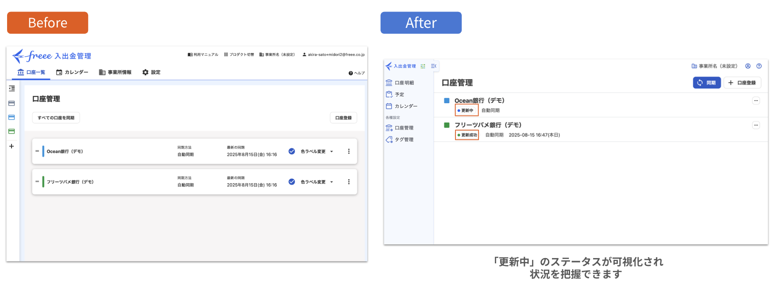The height and width of the screenshot is (293, 775).
Task: Click the 2025-08-15 16:47(本日) timestamp
Action: pos(534,135)
